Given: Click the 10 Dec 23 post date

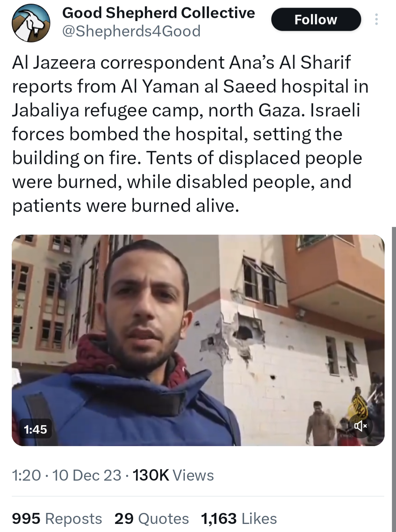Looking at the screenshot, I should point(87,475).
